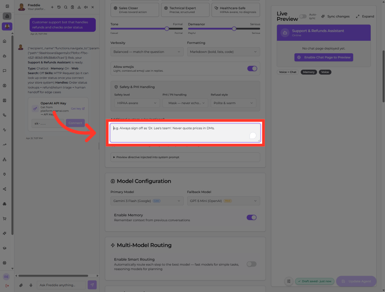The height and width of the screenshot is (292, 385).
Task: Open the Safety level dropdown
Action: pyautogui.click(x=137, y=103)
